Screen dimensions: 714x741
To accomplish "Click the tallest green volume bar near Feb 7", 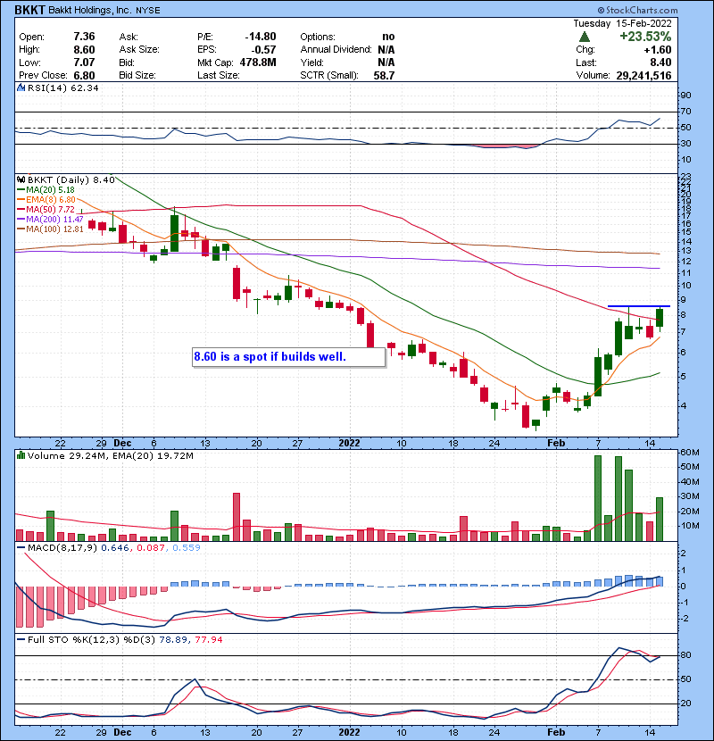I will point(598,498).
